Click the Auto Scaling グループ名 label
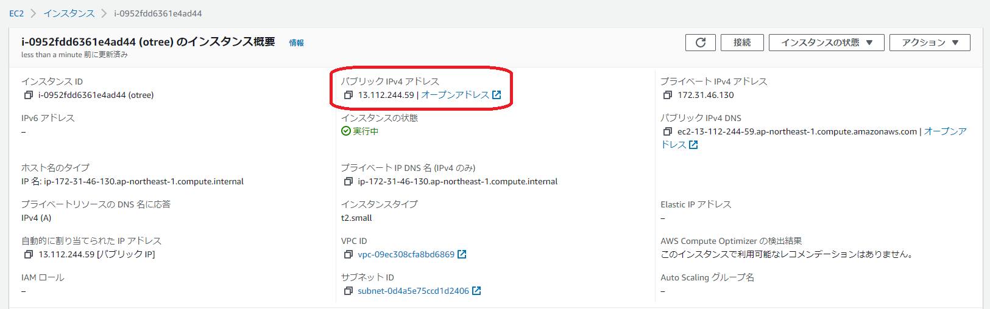The height and width of the screenshot is (309, 990). [707, 277]
